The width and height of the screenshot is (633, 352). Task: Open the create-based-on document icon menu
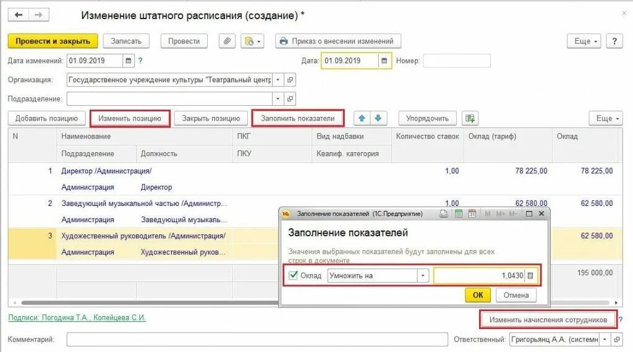coord(252,41)
